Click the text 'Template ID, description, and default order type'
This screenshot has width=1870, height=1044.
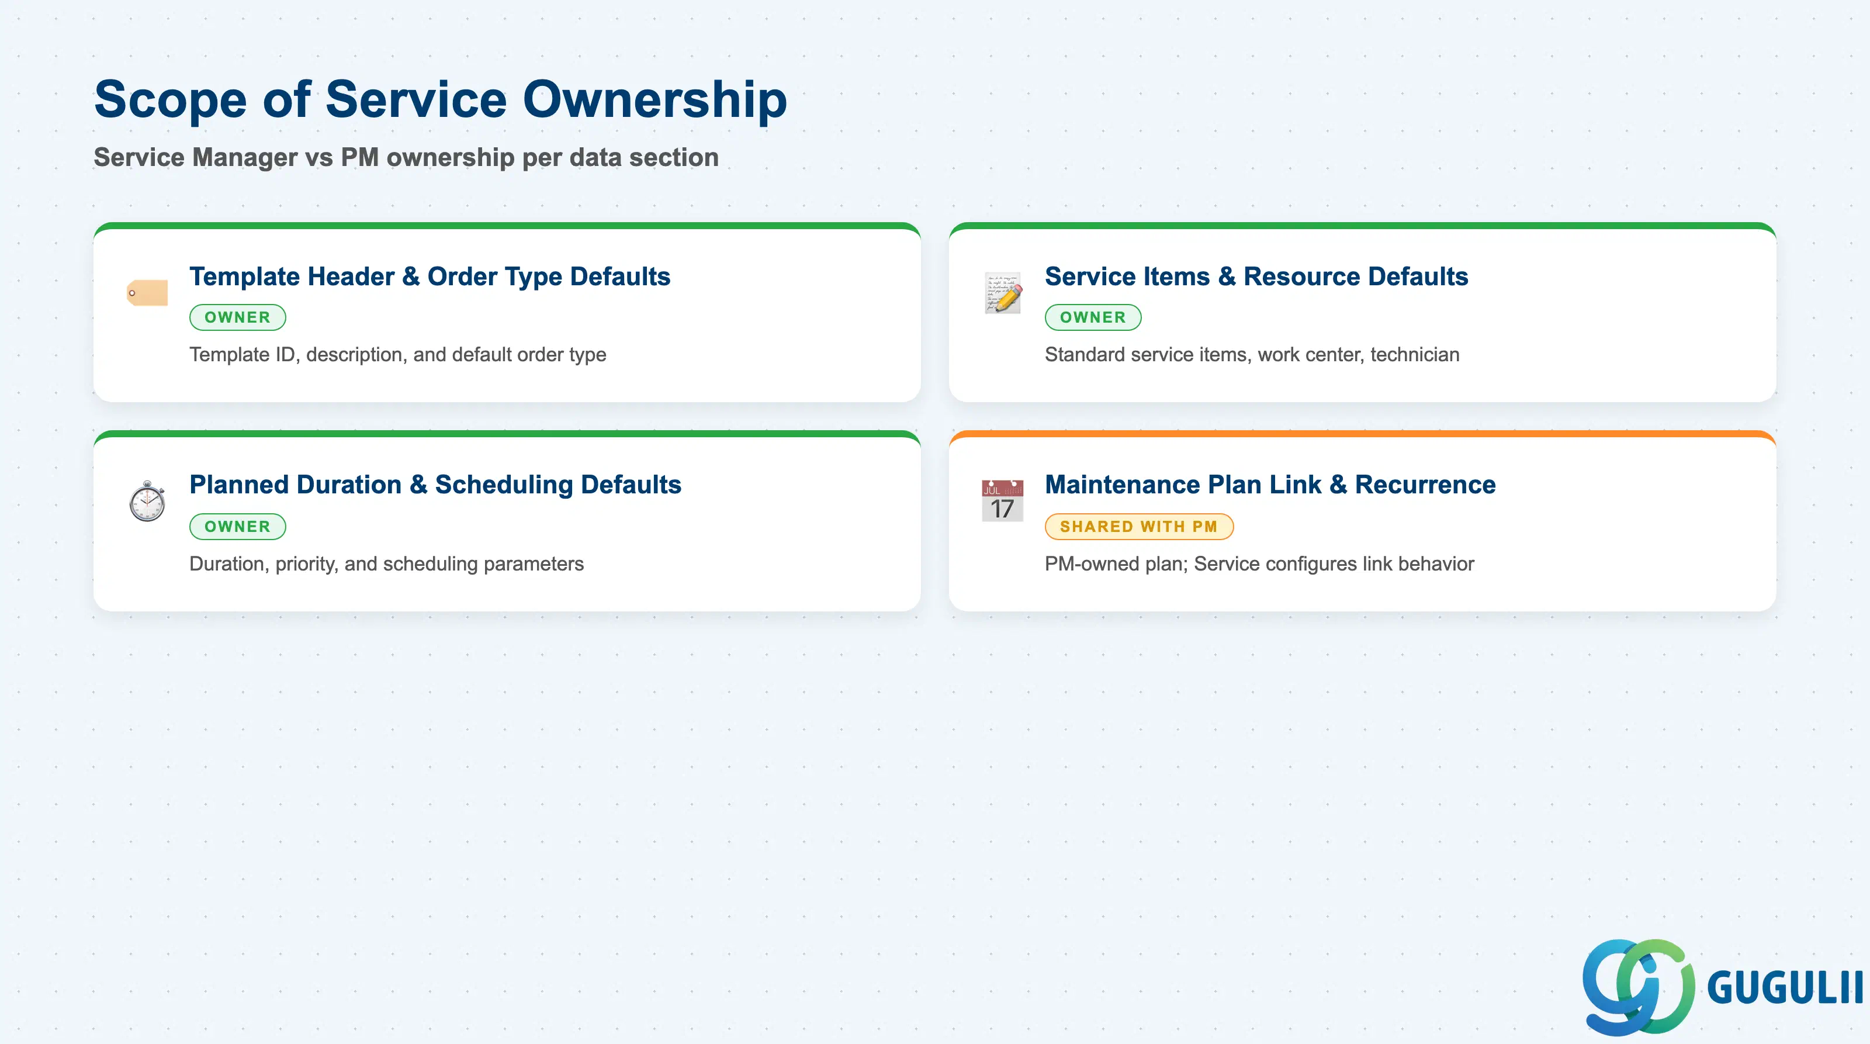click(398, 355)
